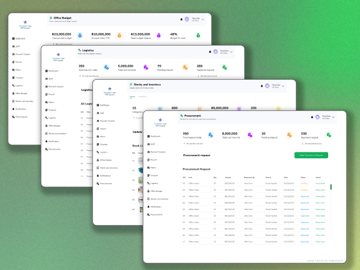360x270 pixels.
Task: Open Procurements in the Procurement window sidebar
Action: click(155, 215)
